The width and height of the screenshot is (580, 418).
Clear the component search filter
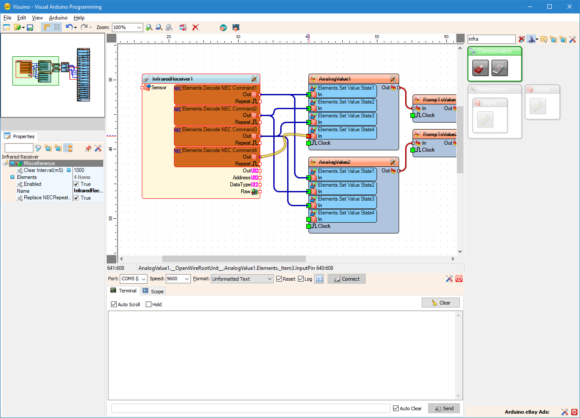point(521,39)
